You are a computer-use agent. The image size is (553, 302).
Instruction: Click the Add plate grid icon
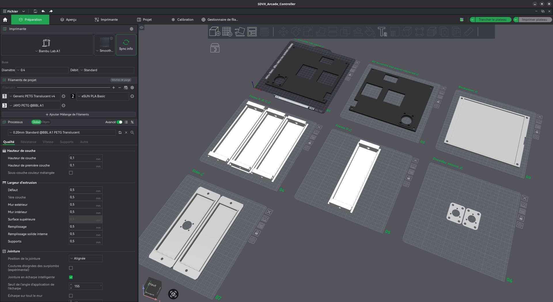click(227, 31)
